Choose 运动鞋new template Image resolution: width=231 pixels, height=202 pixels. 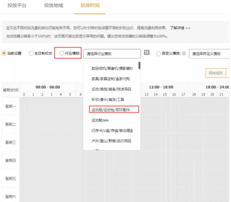tap(100, 120)
